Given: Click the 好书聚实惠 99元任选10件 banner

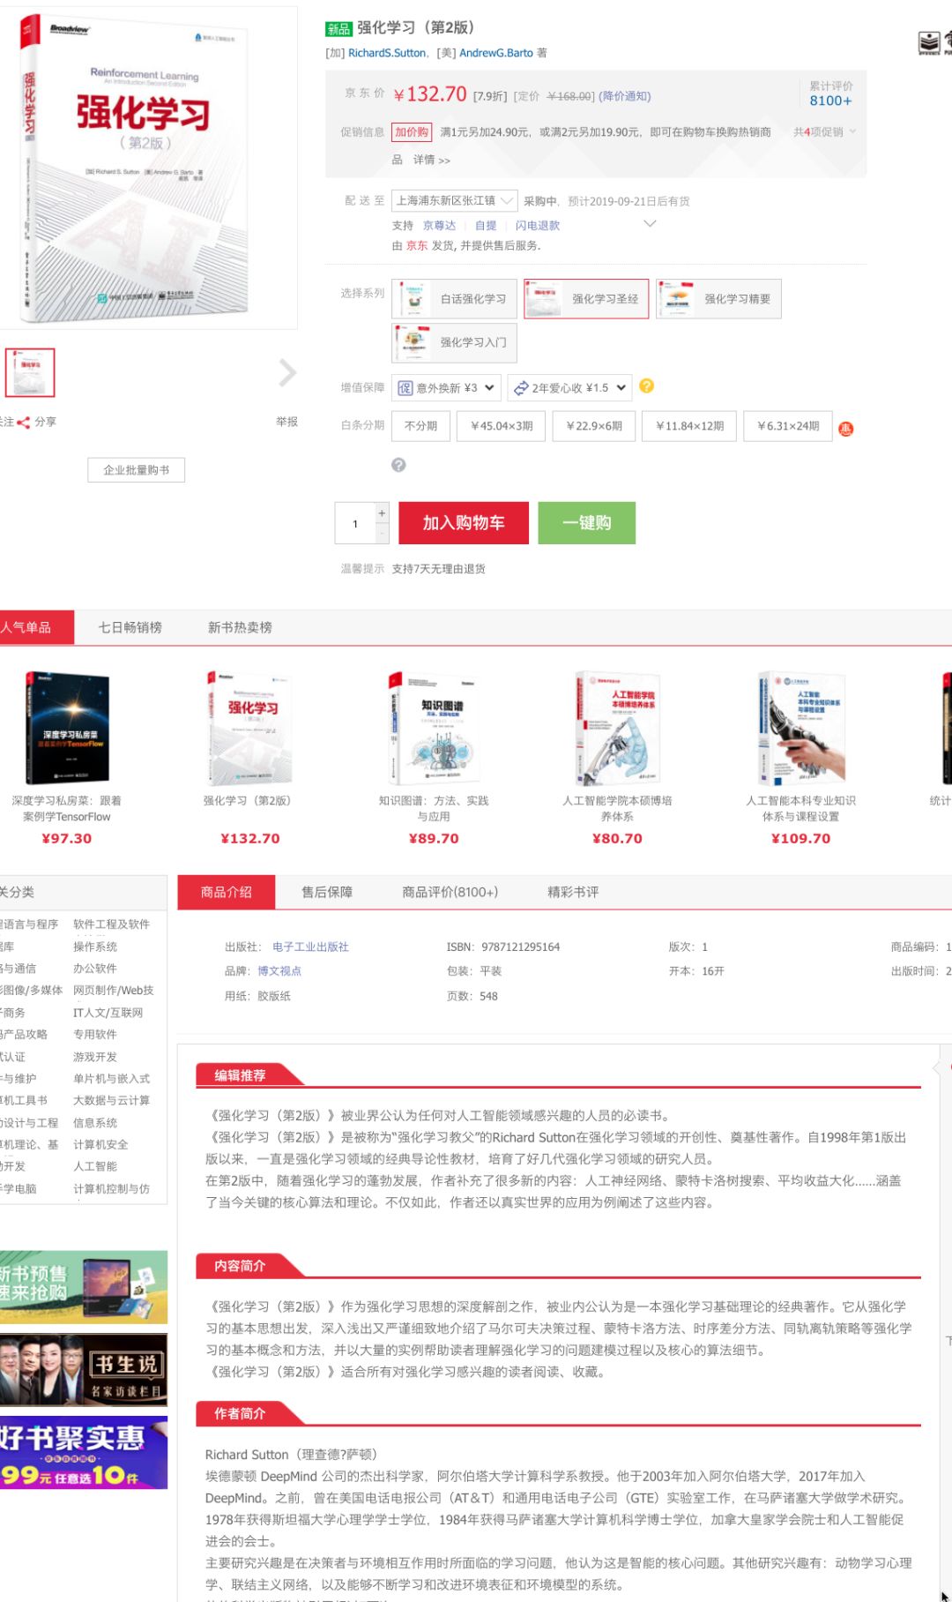Looking at the screenshot, I should [x=84, y=1453].
